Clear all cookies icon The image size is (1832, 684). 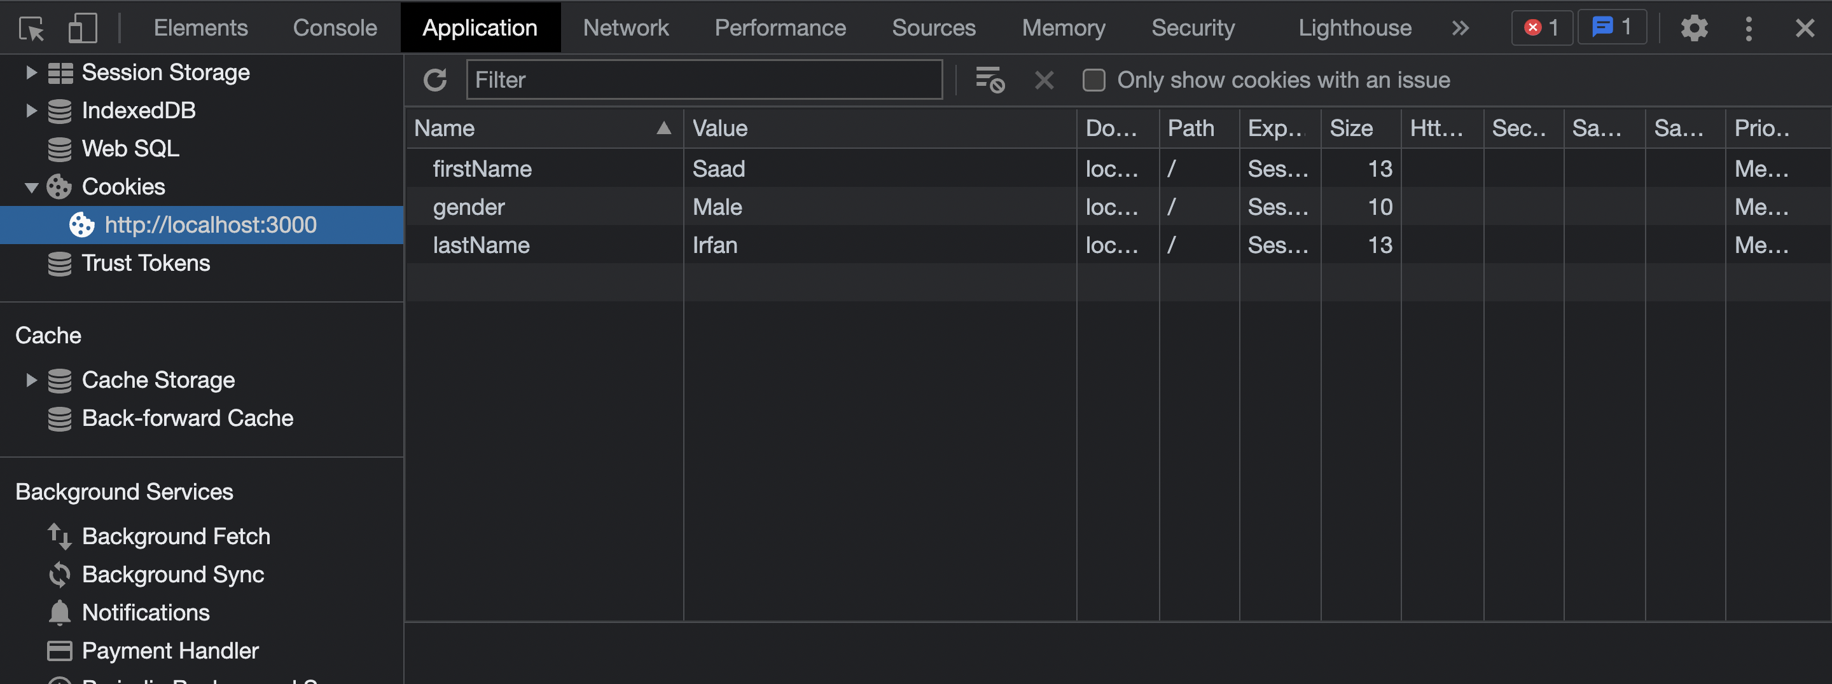tap(989, 79)
